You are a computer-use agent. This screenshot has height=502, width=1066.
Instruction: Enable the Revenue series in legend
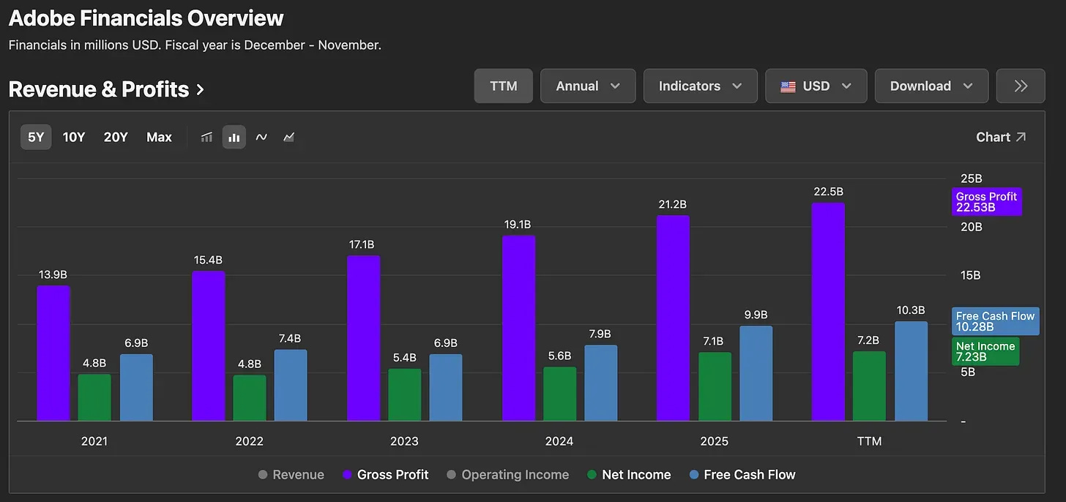[291, 475]
